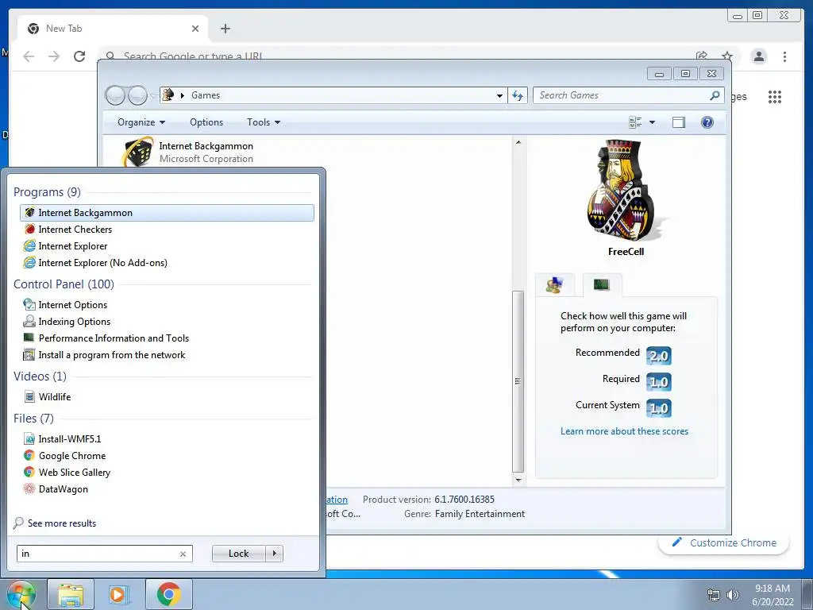Change the view with the Games view icon
813x610 pixels.
[635, 122]
